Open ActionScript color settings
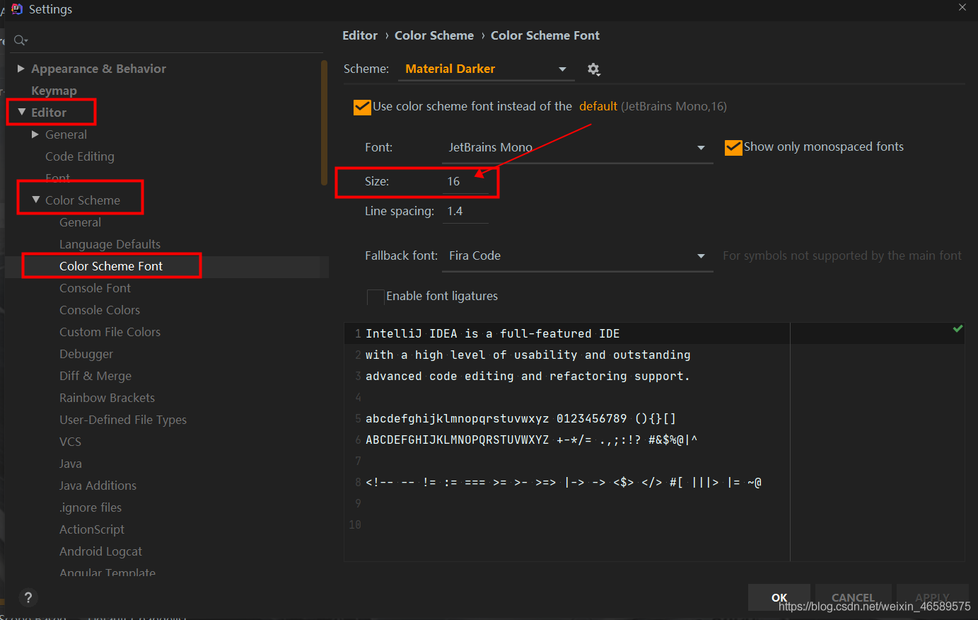The image size is (978, 620). [x=92, y=529]
